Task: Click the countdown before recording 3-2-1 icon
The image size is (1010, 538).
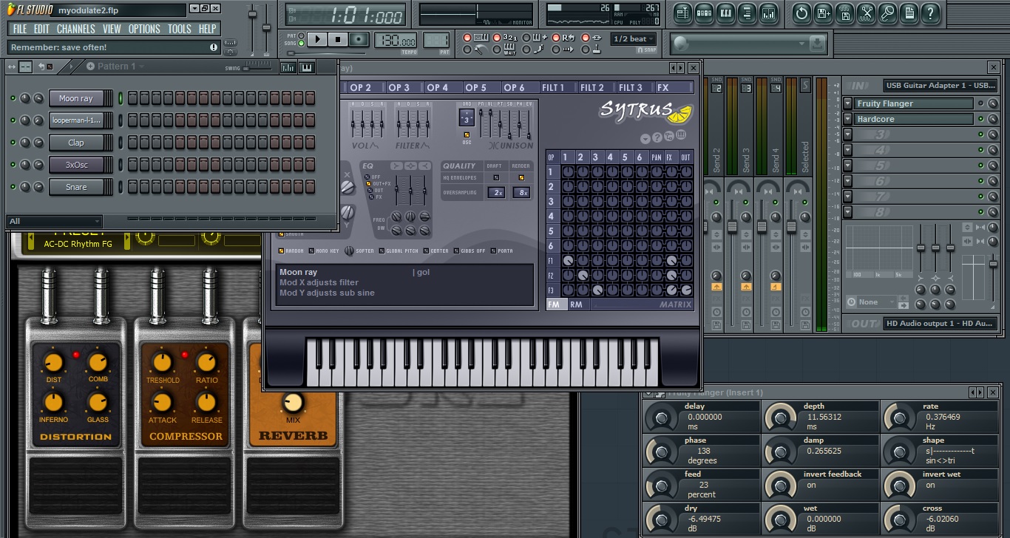Action: tap(510, 37)
